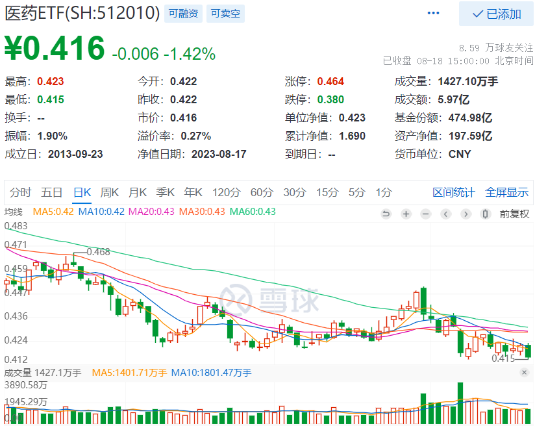Open the 前复权 adjustment dropdown

[x=514, y=214]
